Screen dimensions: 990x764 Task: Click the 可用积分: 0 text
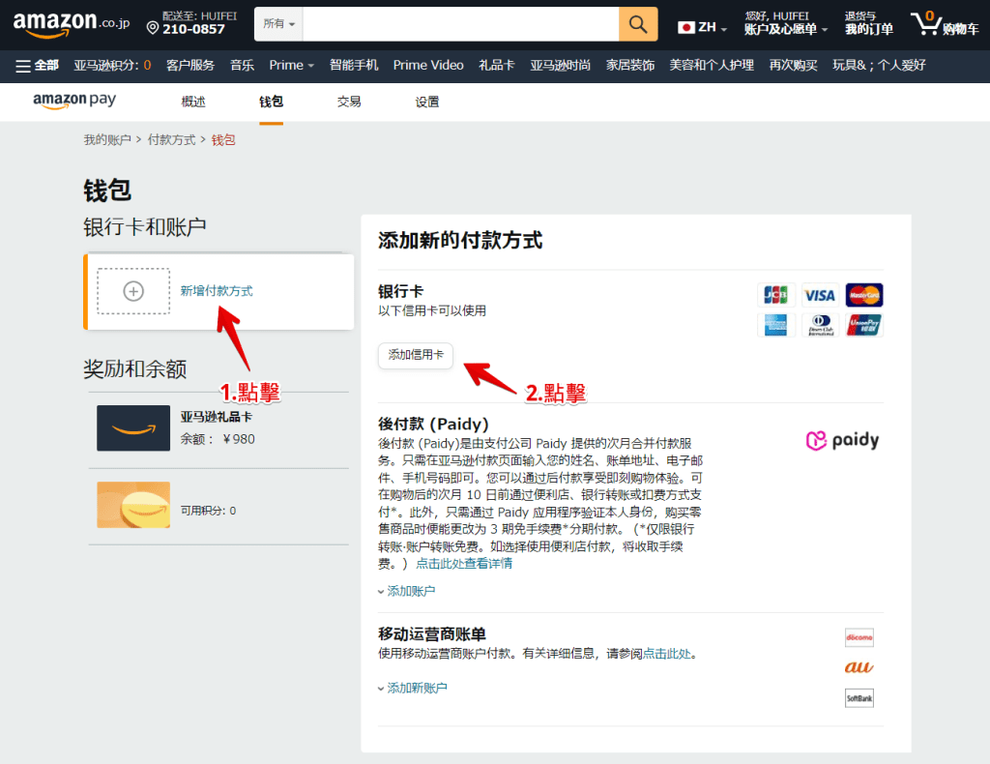(x=209, y=511)
